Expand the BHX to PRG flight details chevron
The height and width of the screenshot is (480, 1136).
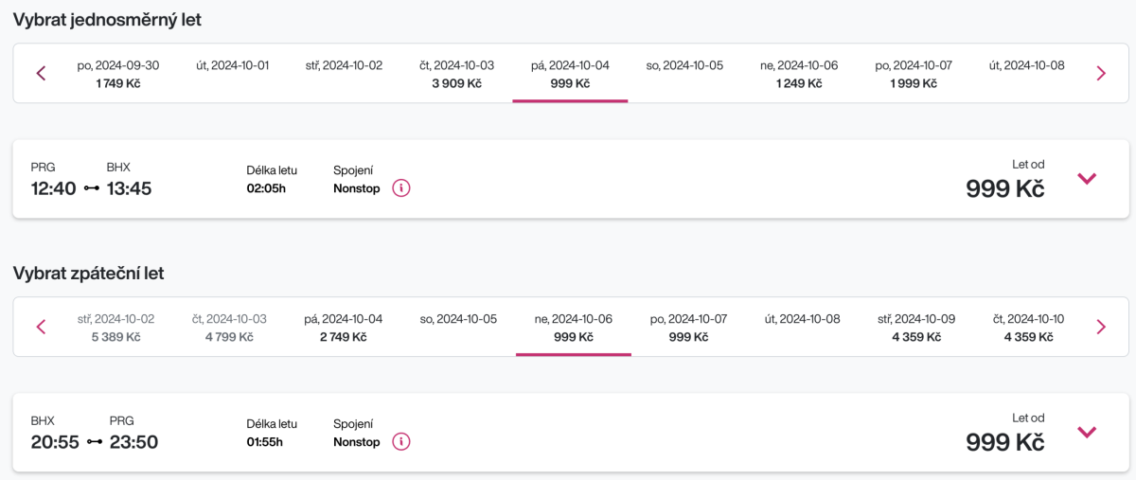(1087, 433)
